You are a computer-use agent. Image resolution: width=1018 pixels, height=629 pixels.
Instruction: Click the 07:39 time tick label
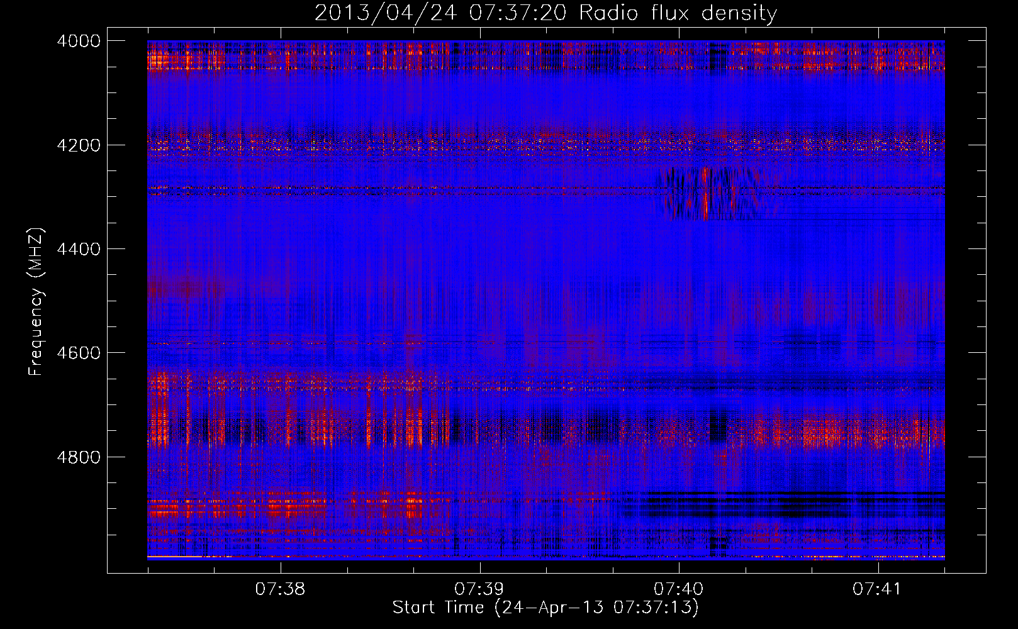click(x=479, y=589)
